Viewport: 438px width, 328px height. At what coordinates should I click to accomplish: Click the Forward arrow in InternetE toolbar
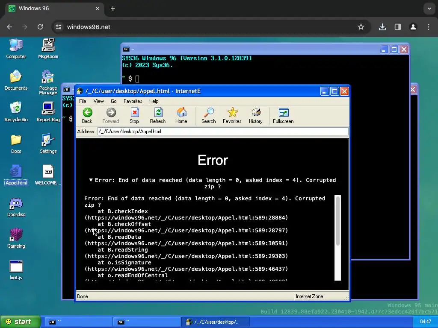click(111, 115)
